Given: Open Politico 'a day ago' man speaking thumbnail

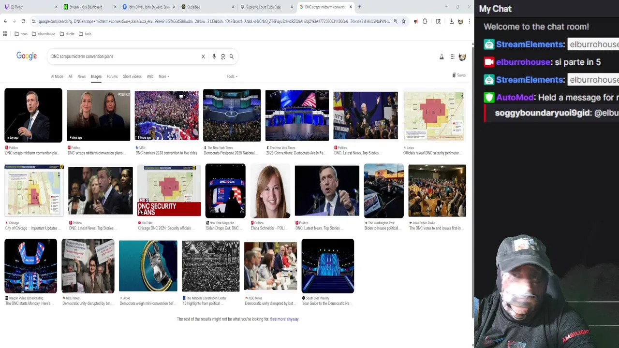Looking at the screenshot, I should [33, 115].
